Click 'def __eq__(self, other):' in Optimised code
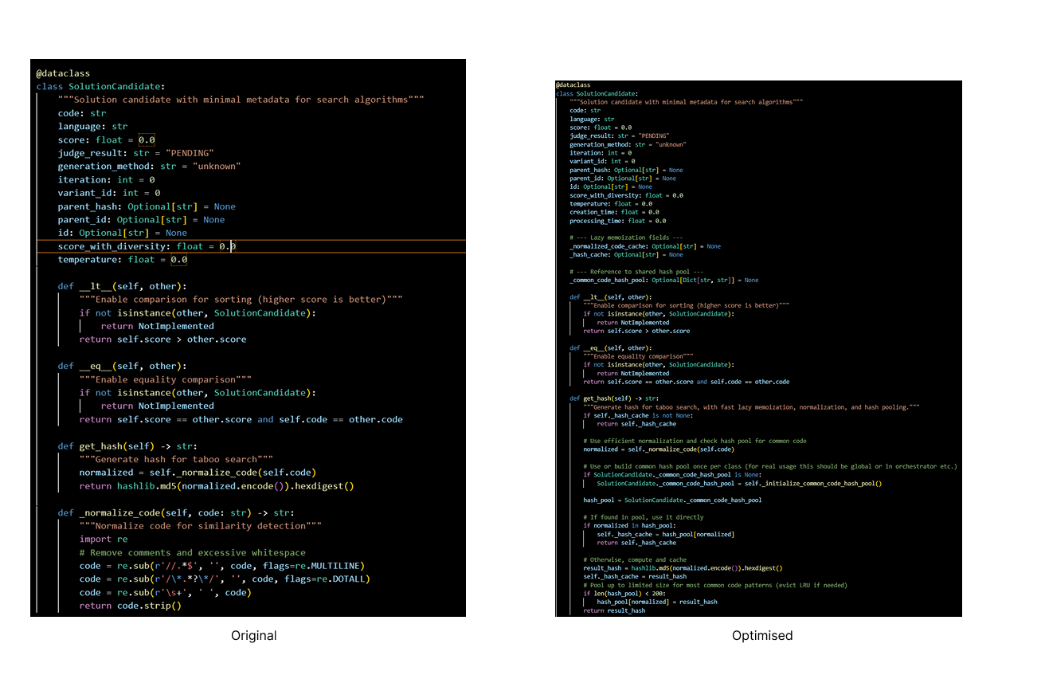Image resolution: width=1045 pixels, height=675 pixels. point(611,348)
